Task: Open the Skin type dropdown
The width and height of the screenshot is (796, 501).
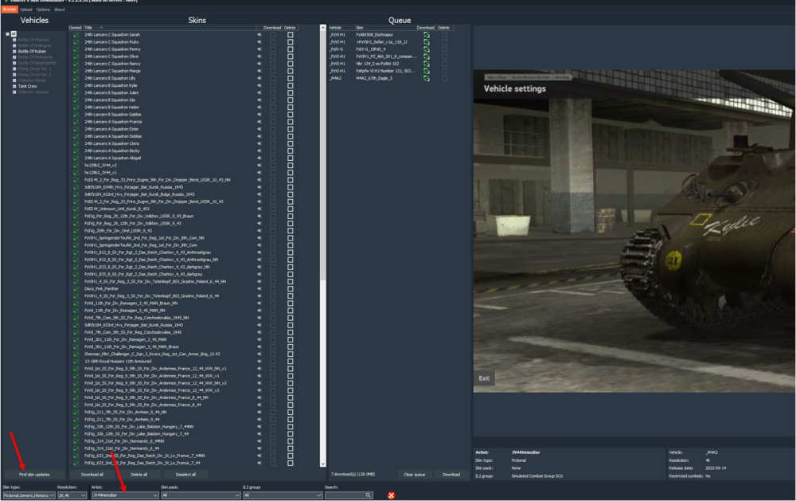Action: tap(28, 495)
